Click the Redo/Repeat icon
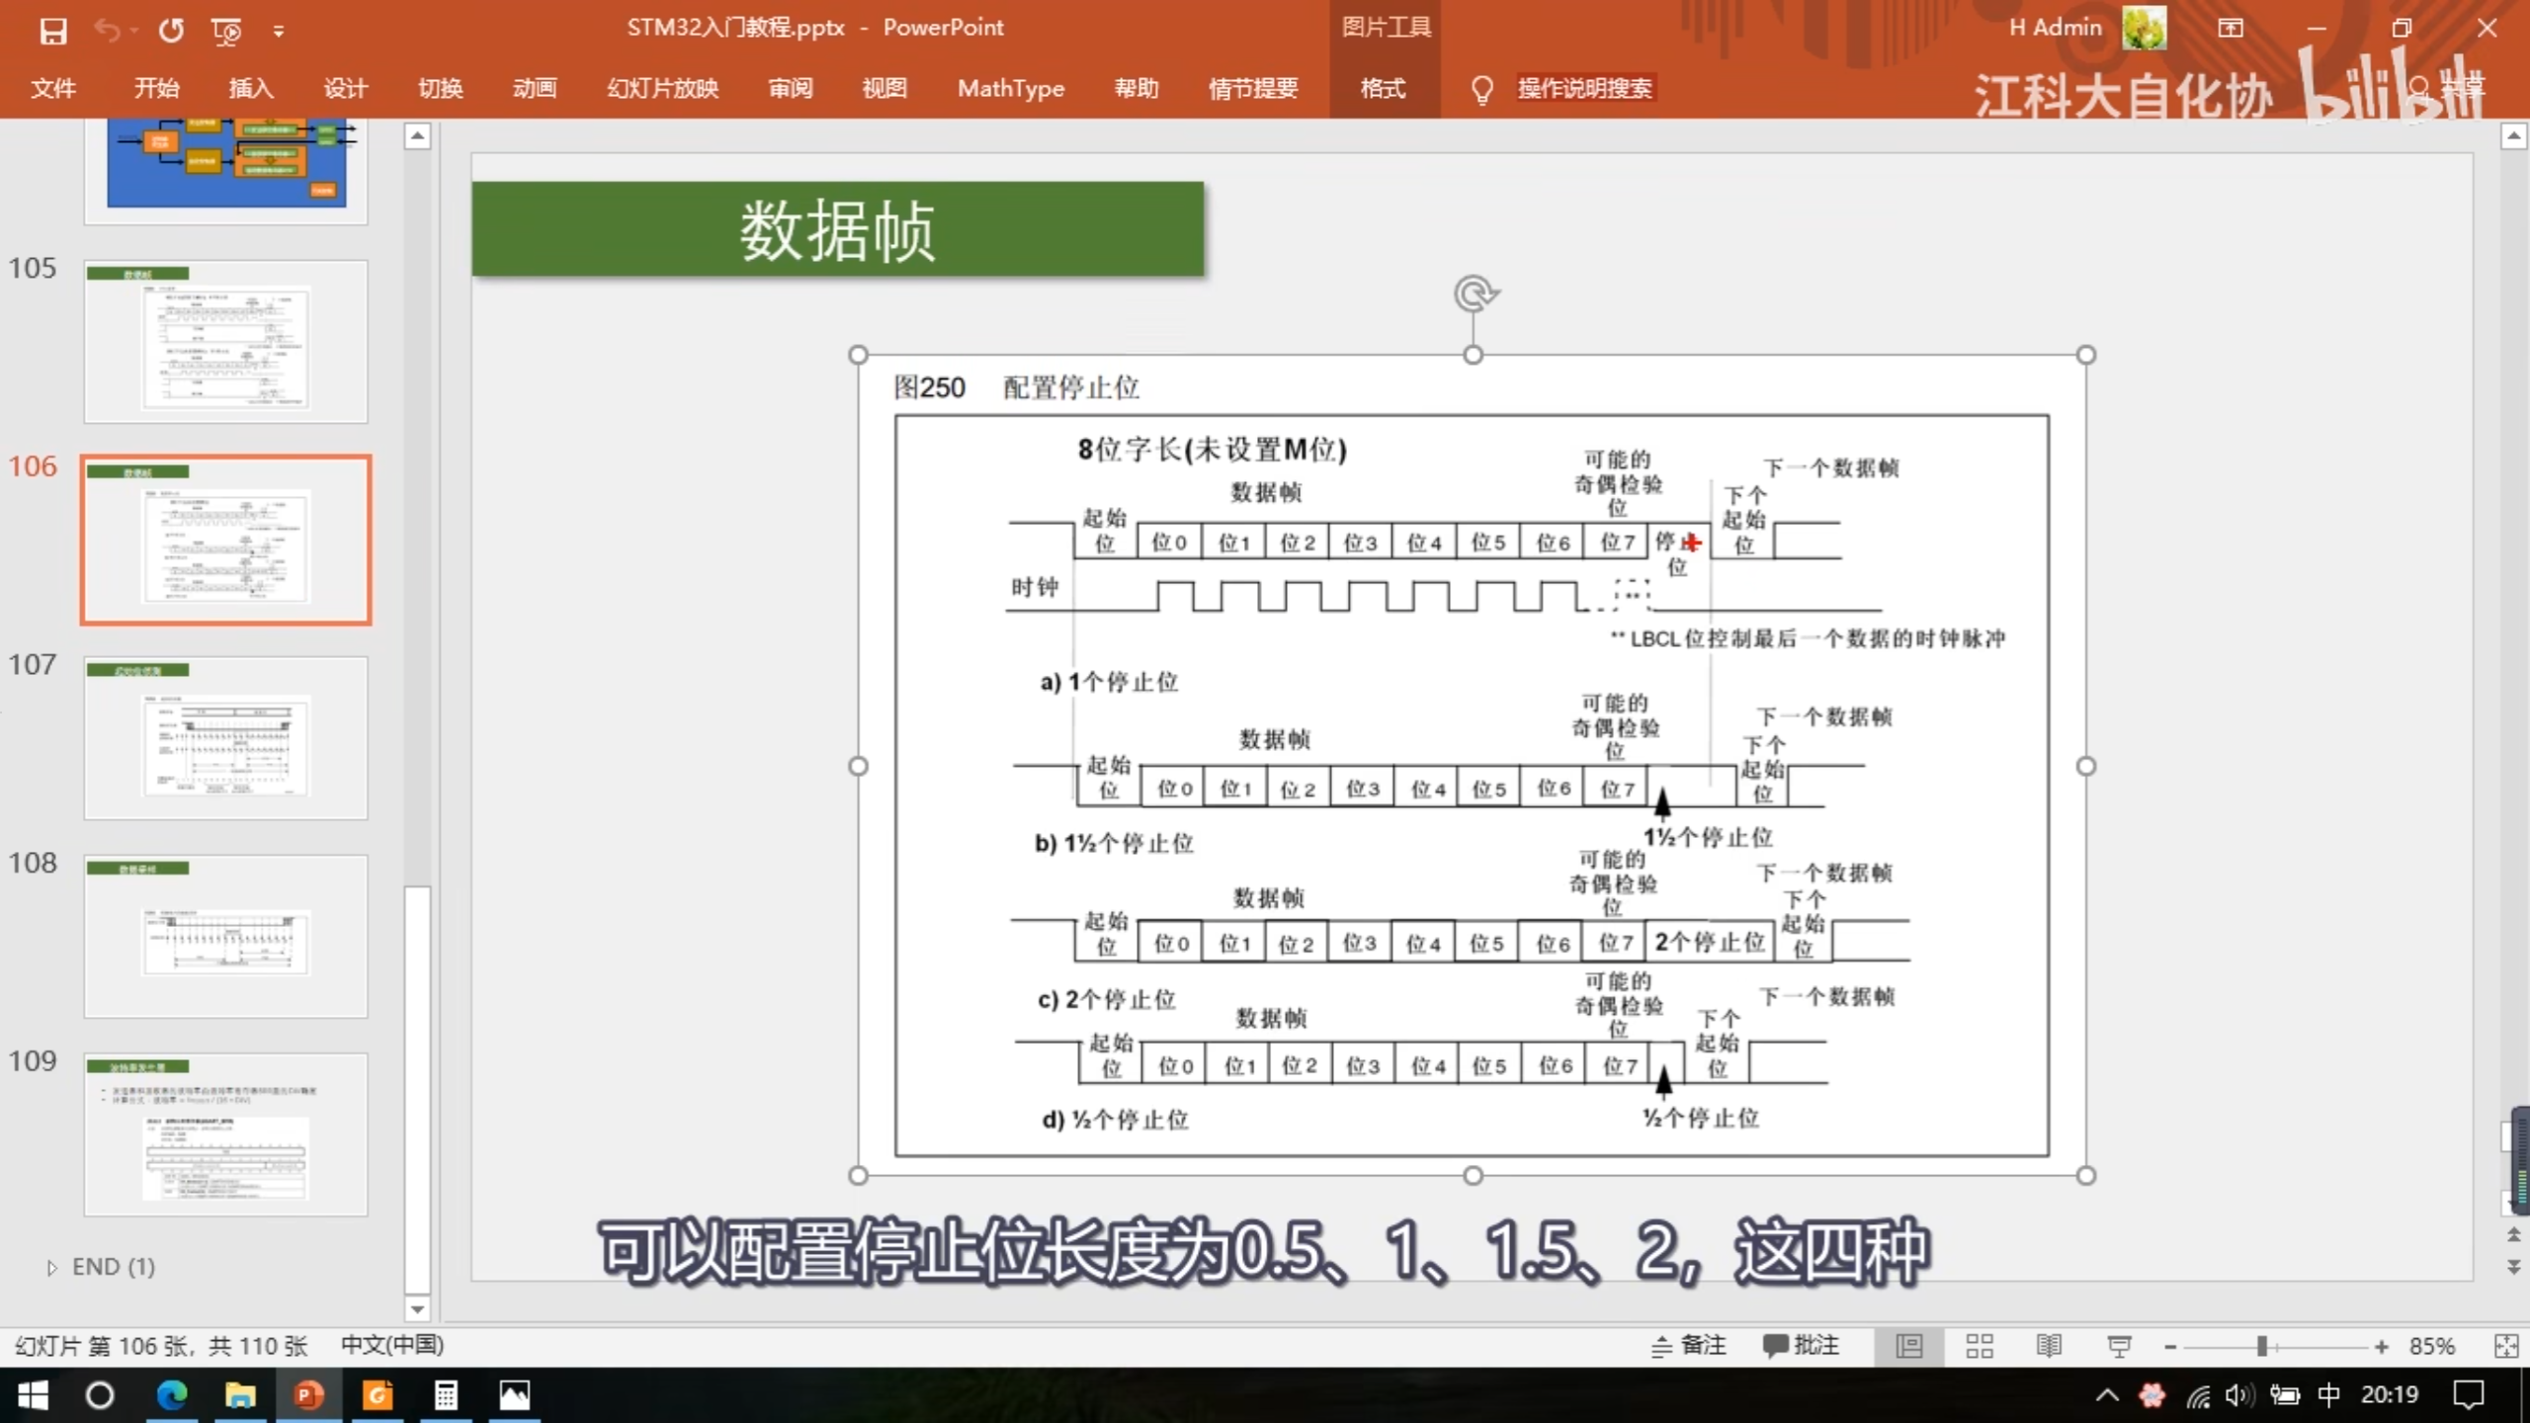This screenshot has width=2530, height=1423. pos(171,31)
